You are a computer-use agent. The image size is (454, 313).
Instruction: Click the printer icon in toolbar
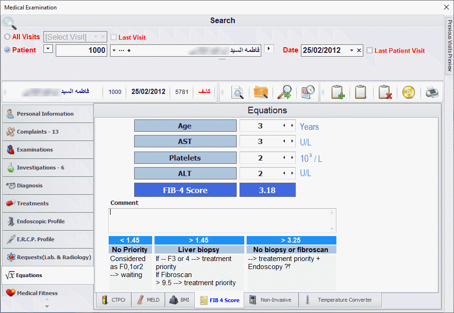pos(432,92)
